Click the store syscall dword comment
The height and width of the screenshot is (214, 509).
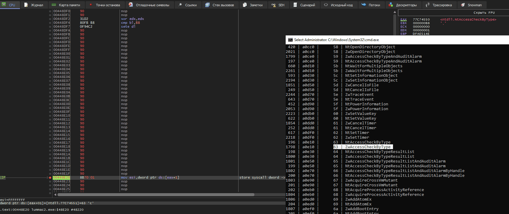(x=262, y=177)
